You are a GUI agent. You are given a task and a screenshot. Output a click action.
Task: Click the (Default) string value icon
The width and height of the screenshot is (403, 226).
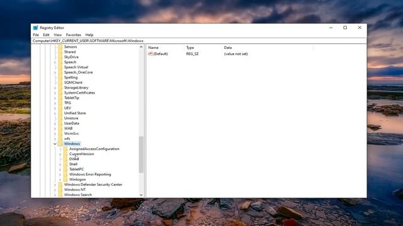click(150, 54)
